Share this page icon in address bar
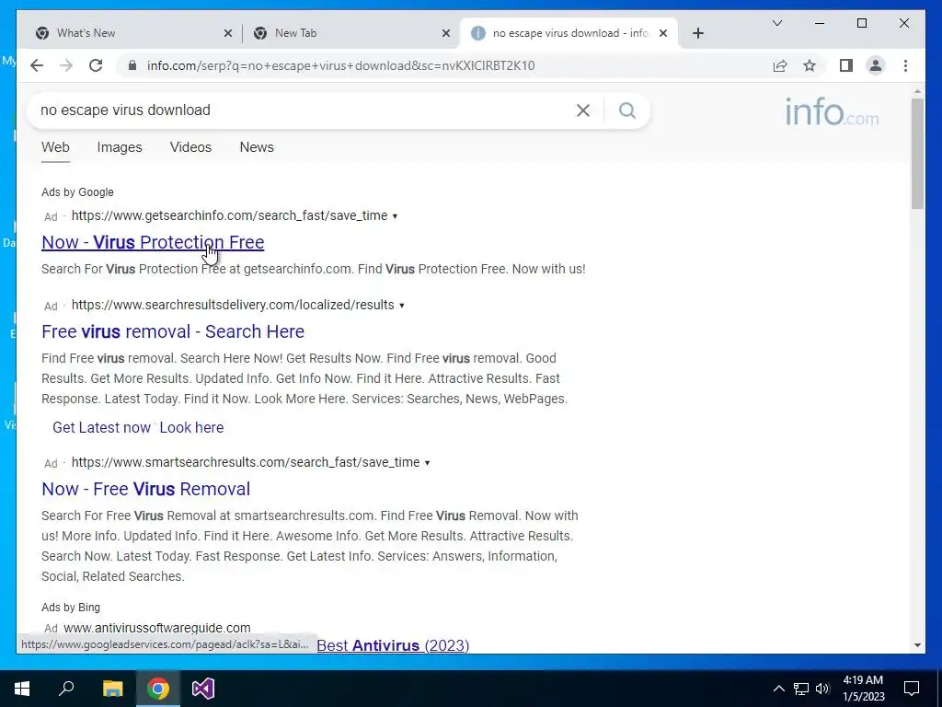This screenshot has height=707, width=942. (780, 65)
